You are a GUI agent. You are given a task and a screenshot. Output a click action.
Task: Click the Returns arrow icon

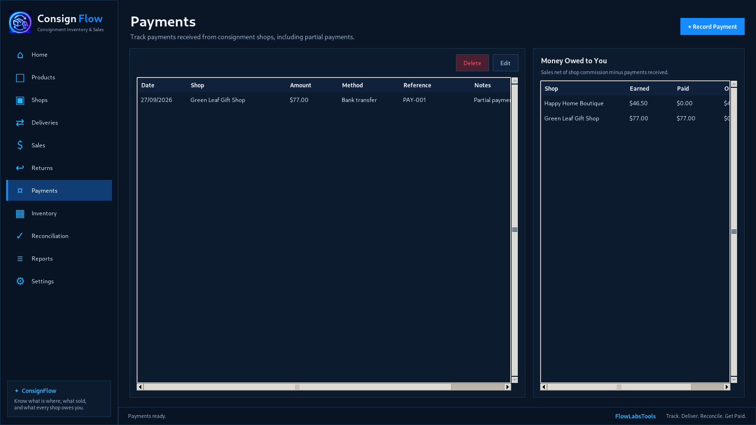(20, 168)
